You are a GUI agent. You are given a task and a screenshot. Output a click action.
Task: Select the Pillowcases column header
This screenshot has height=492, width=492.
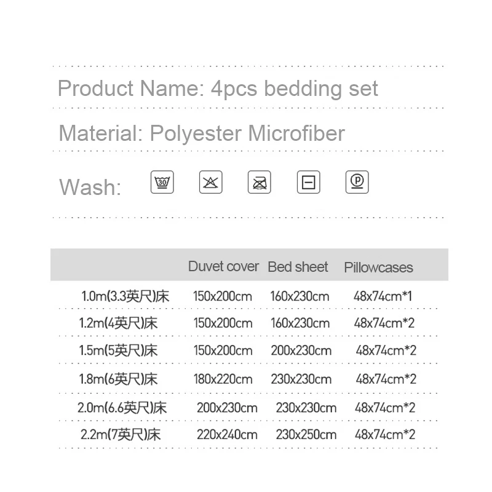coord(378,268)
